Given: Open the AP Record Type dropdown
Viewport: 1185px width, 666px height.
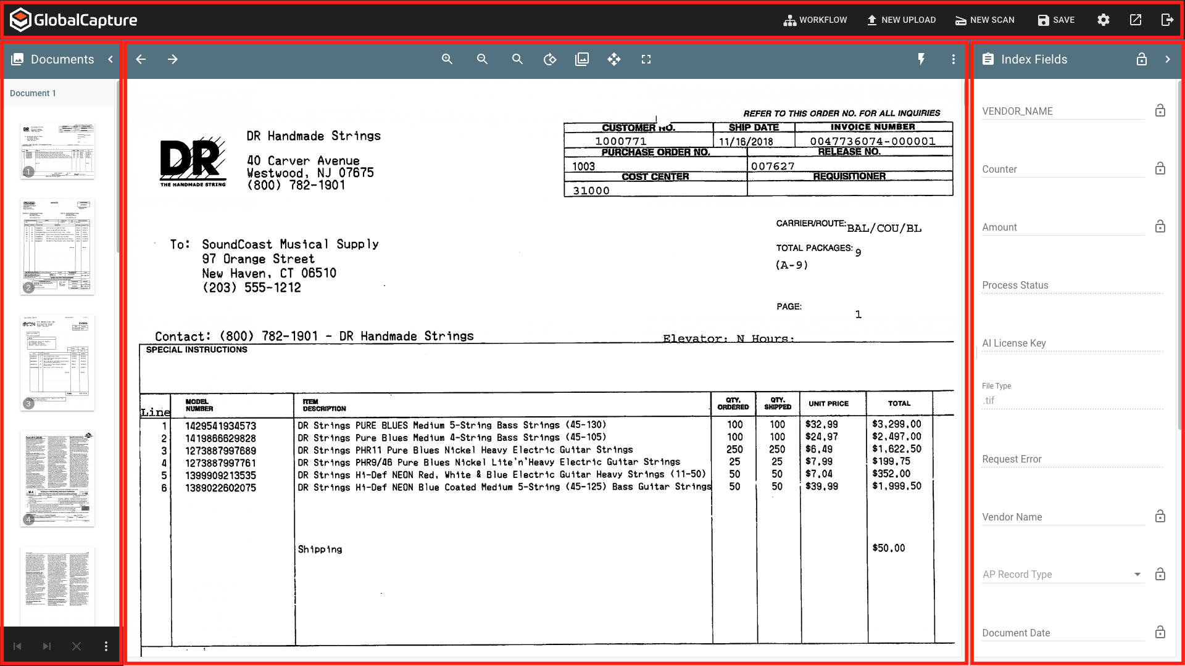Looking at the screenshot, I should (x=1063, y=574).
